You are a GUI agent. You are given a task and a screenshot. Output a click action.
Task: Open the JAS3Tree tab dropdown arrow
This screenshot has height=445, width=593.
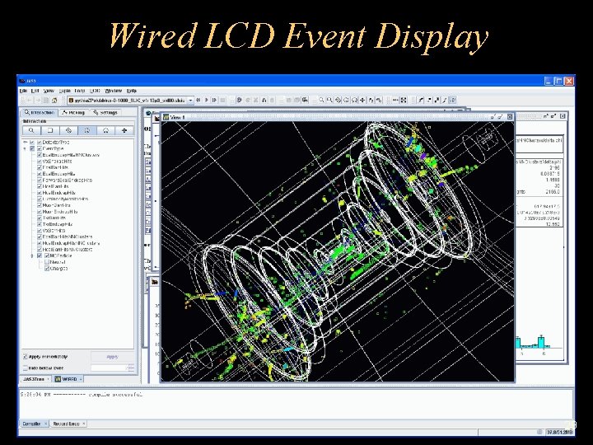[x=48, y=379]
